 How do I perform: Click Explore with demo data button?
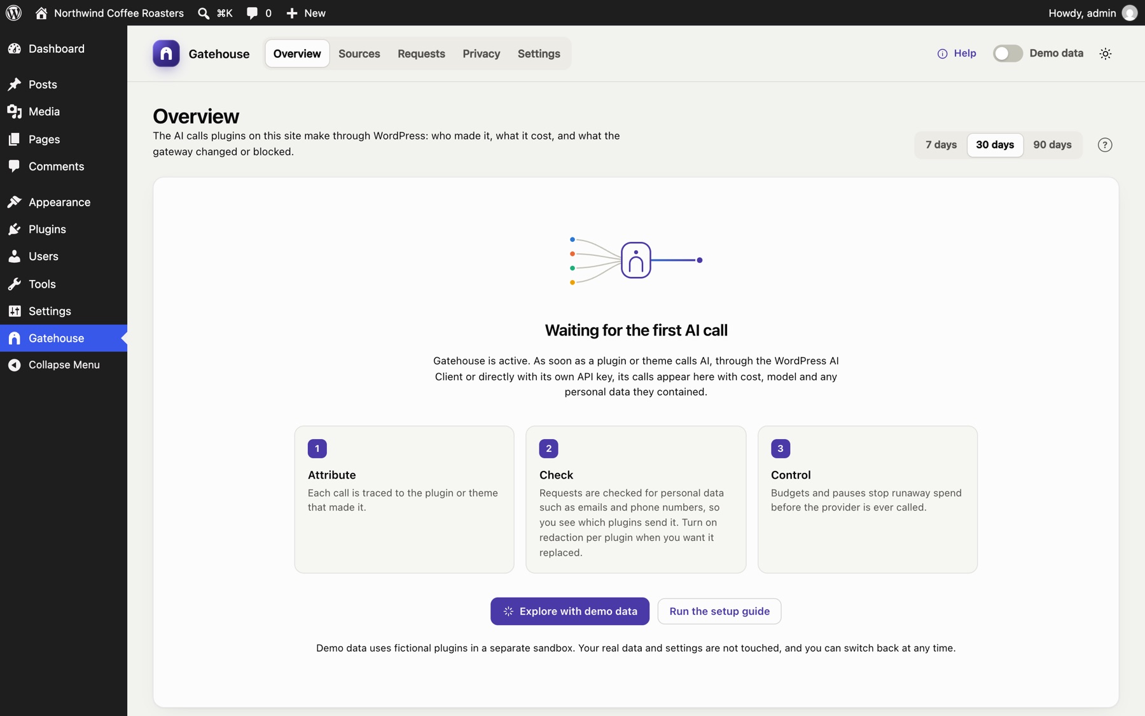[x=570, y=611]
